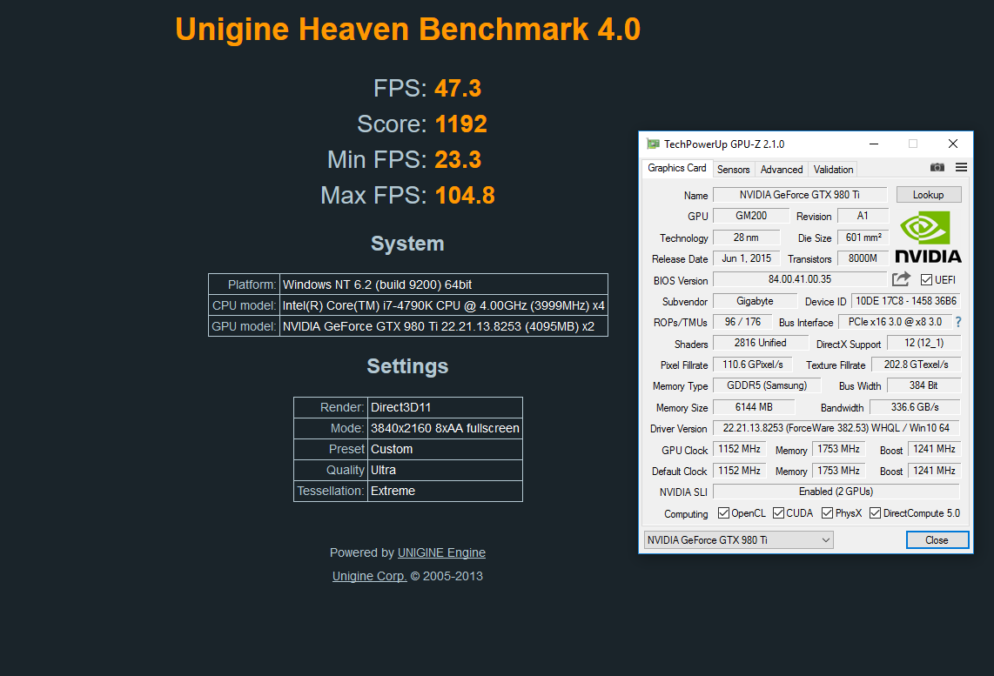Click the Memory Size field 6144 MB
The height and width of the screenshot is (676, 994).
[754, 407]
